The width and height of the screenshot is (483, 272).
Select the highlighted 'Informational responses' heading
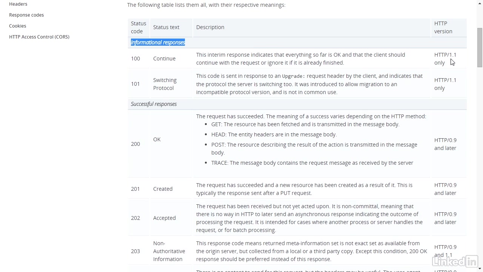(158, 42)
